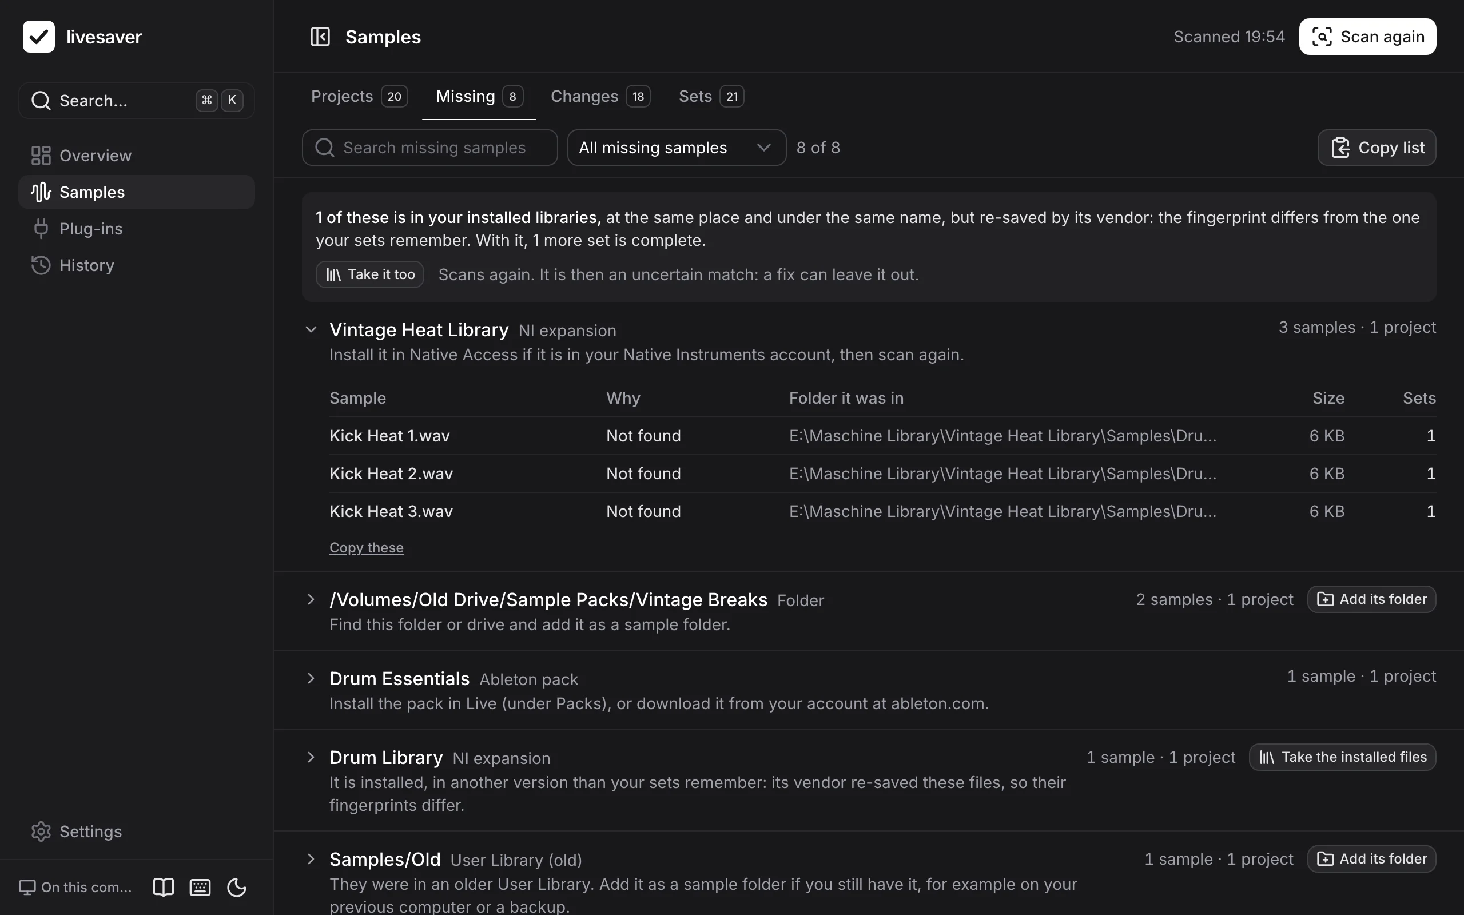Click the Scanned 19:54 timestamp
This screenshot has width=1464, height=915.
[x=1230, y=37]
